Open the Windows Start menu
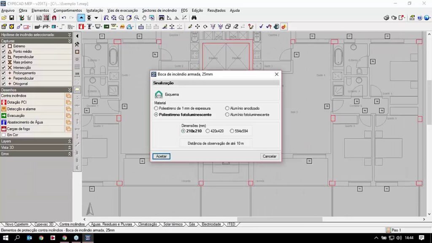 tap(5, 238)
